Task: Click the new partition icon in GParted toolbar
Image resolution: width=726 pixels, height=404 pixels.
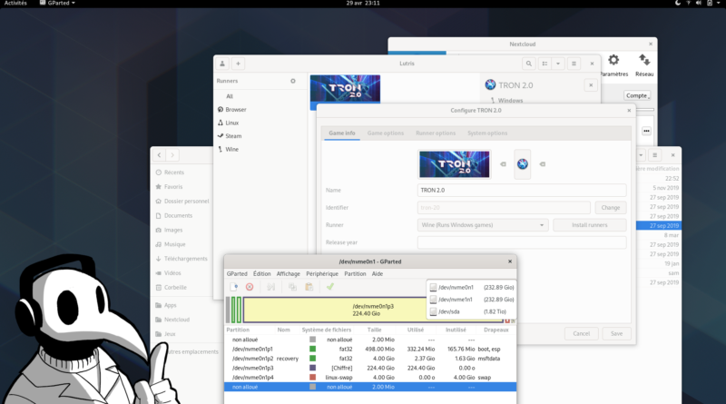Action: 234,287
